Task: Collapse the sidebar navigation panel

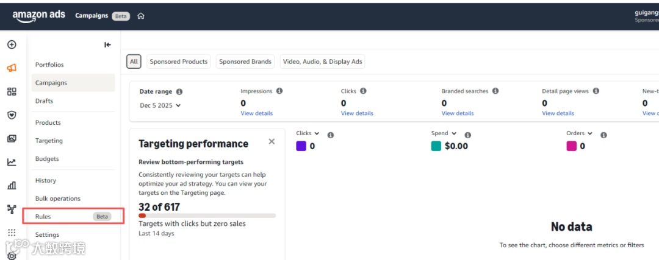Action: 107,44
